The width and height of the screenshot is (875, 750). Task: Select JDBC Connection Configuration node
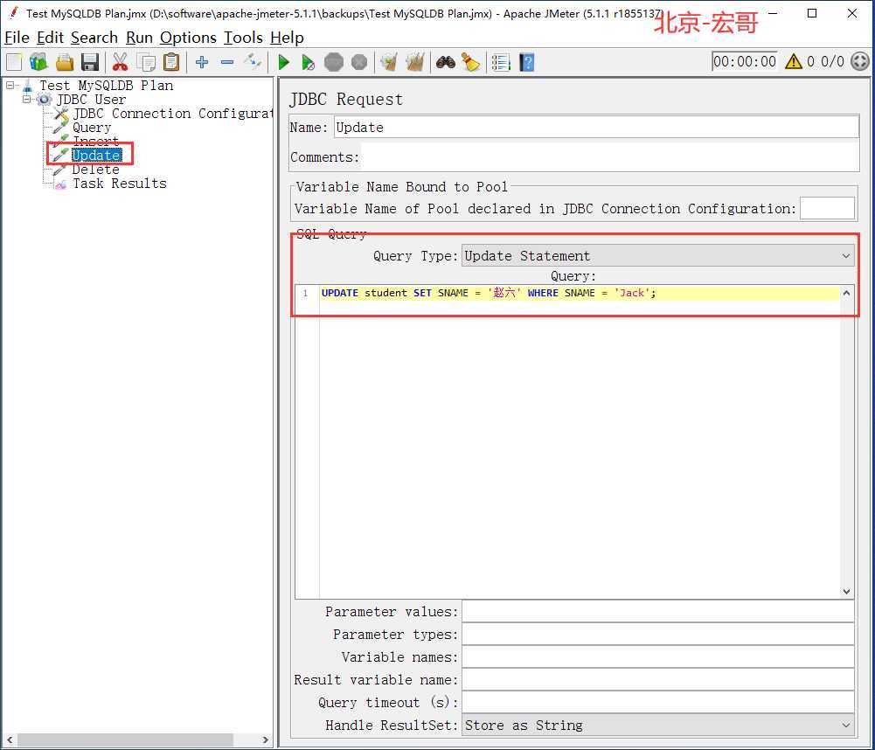point(173,114)
